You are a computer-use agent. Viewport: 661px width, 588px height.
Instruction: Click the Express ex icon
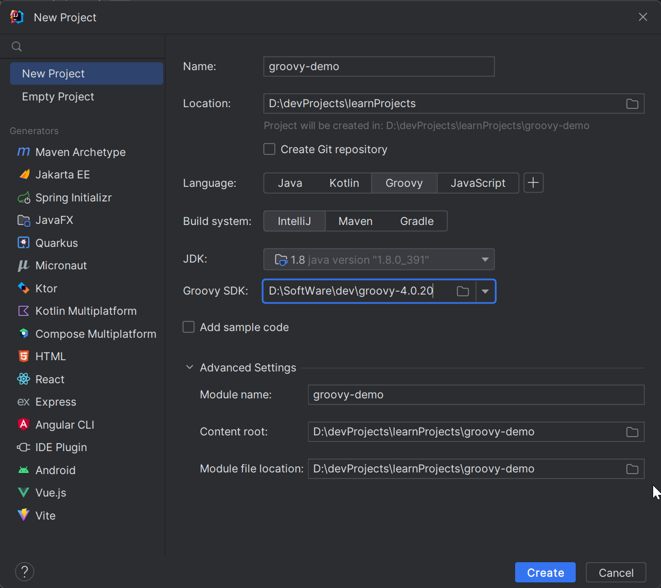coord(24,402)
